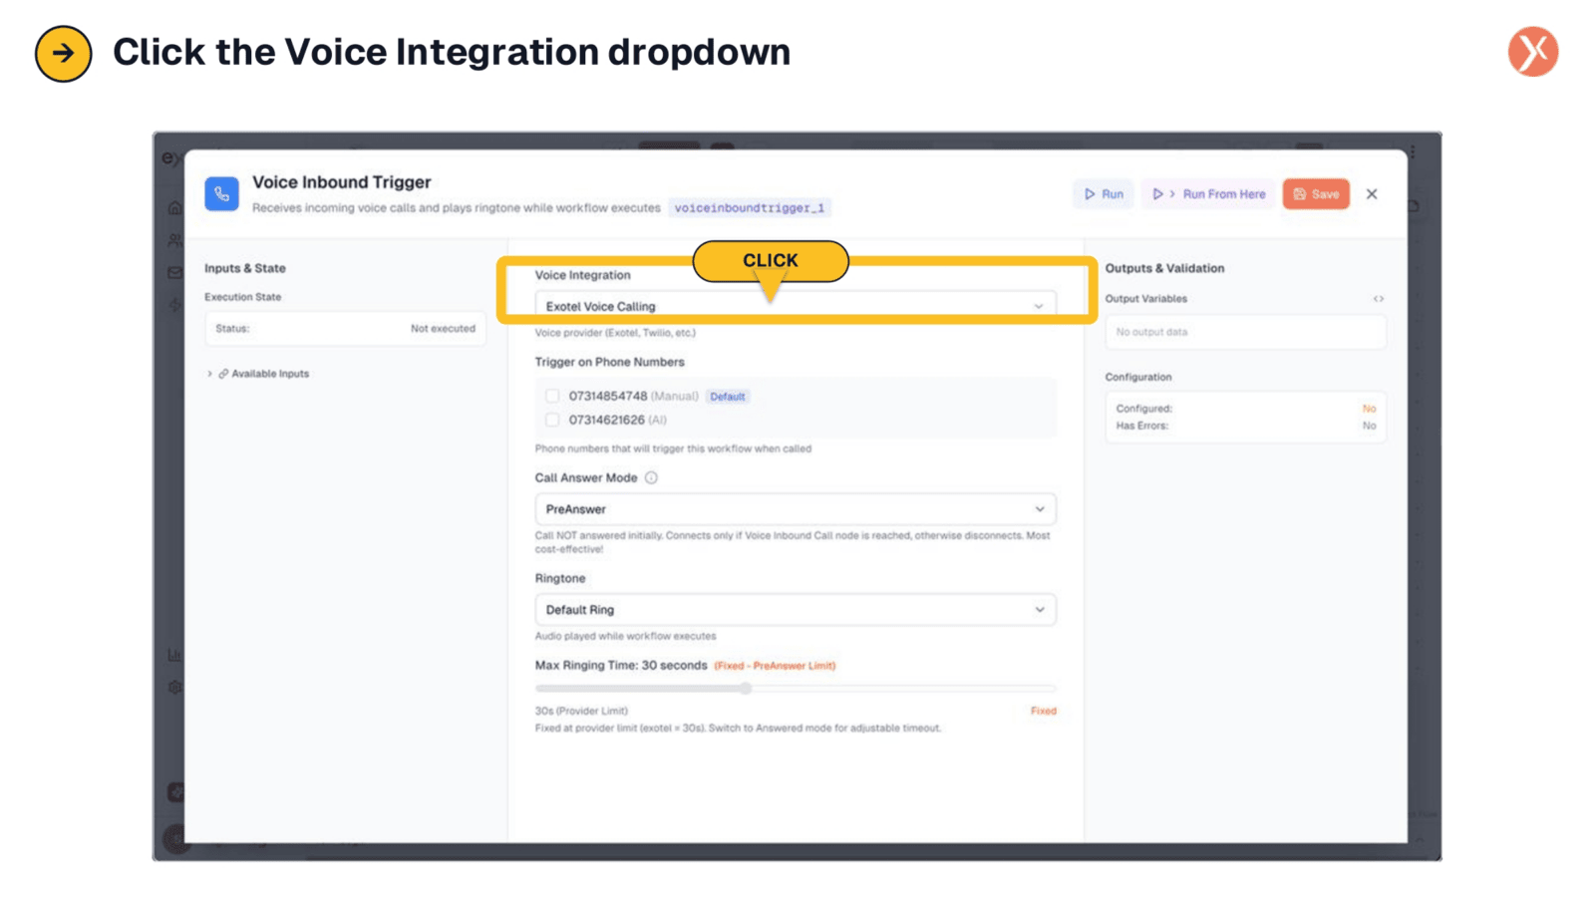Click the voiceinboundtrigger_1 identifier tag
Image resolution: width=1595 pixels, height=897 pixels.
(750, 208)
